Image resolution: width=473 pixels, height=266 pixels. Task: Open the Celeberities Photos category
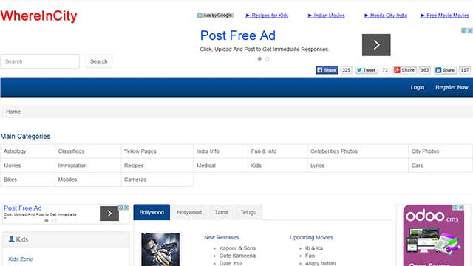click(334, 151)
